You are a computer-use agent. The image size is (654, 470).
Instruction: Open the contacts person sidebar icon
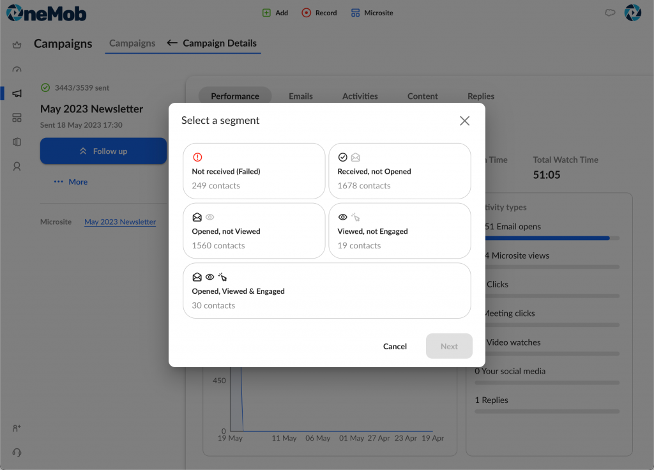tap(17, 167)
